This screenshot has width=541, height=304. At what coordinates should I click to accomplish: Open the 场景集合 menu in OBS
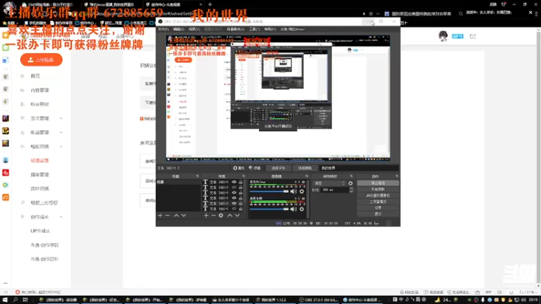pos(235,29)
